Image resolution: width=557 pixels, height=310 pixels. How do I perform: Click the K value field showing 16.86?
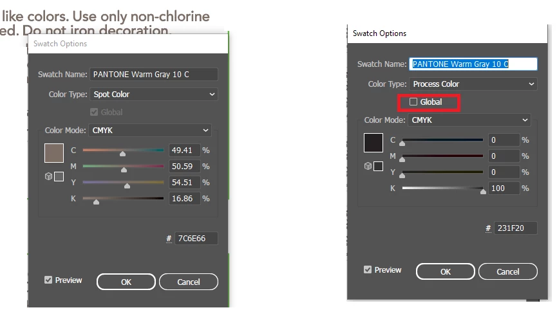tap(184, 199)
